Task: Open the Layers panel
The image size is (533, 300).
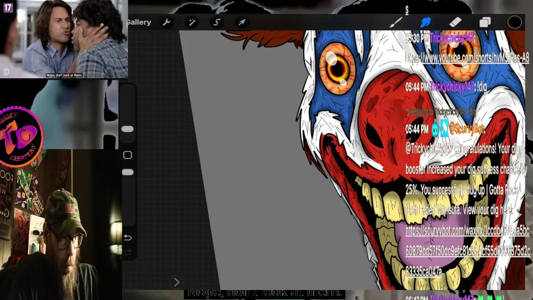Action: (x=485, y=22)
